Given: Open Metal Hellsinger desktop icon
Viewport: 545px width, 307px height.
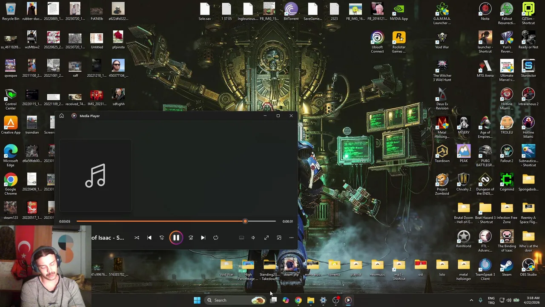Looking at the screenshot, I should point(442,128).
